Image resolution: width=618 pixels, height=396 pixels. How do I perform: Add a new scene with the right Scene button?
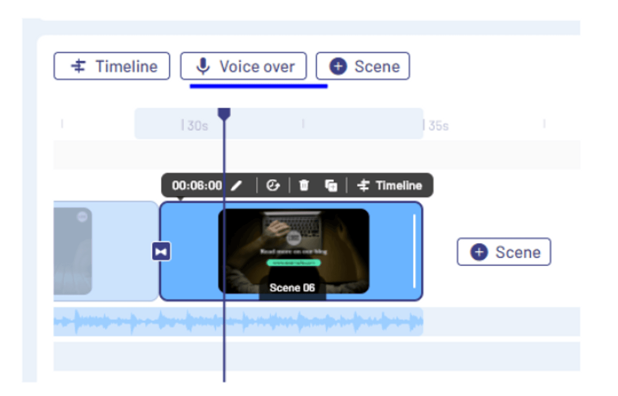503,252
